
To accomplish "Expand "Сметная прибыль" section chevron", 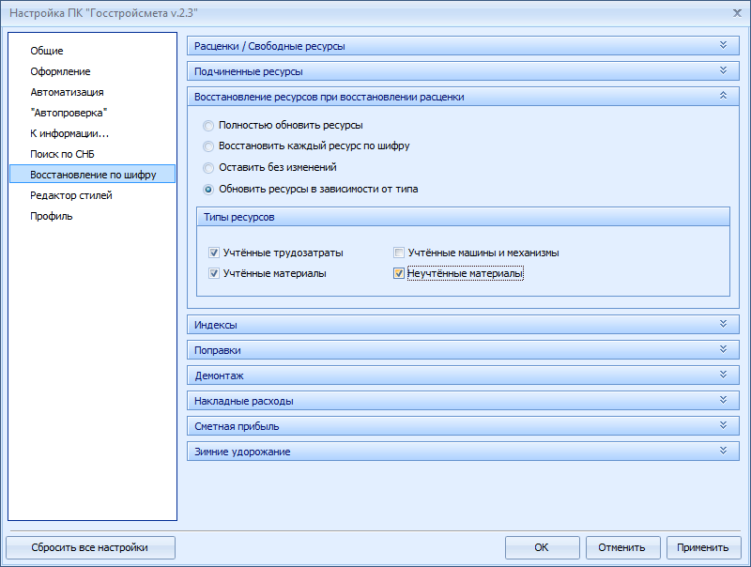I will [x=723, y=425].
